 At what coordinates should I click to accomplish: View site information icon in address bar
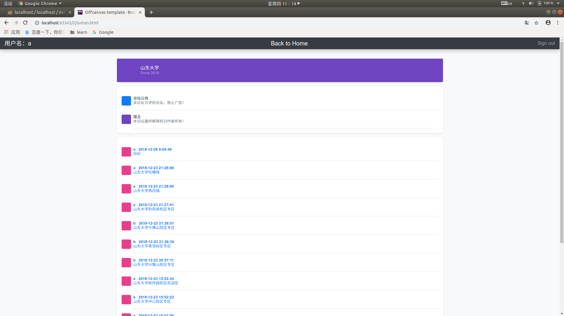pyautogui.click(x=37, y=23)
